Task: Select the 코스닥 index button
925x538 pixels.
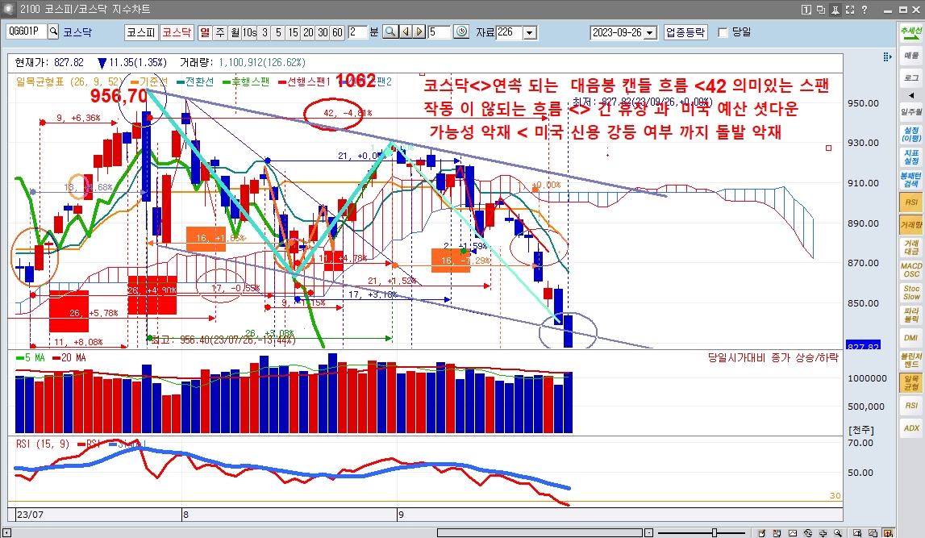Action: pyautogui.click(x=177, y=31)
